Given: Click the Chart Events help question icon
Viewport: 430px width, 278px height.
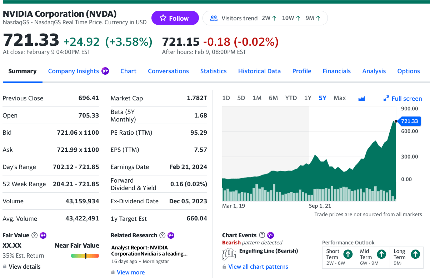Looking at the screenshot, I should coord(262,235).
